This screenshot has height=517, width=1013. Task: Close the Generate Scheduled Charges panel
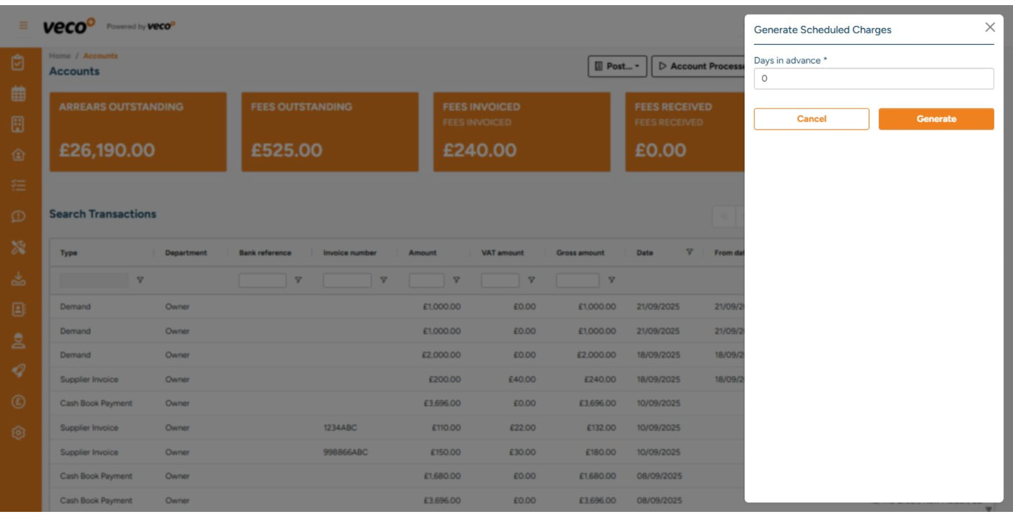coord(990,27)
